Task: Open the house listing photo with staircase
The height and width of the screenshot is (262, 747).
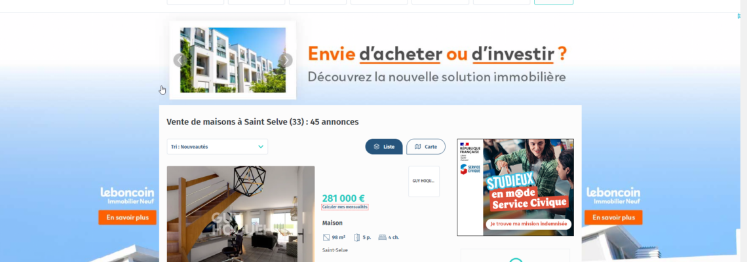Action: [240, 214]
